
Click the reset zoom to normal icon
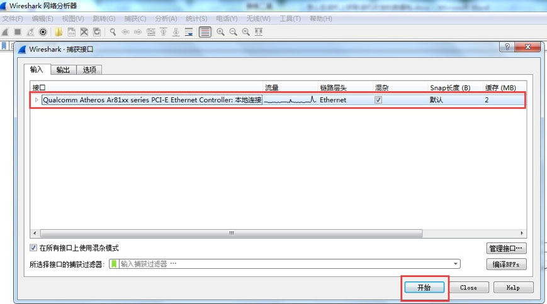(246, 32)
